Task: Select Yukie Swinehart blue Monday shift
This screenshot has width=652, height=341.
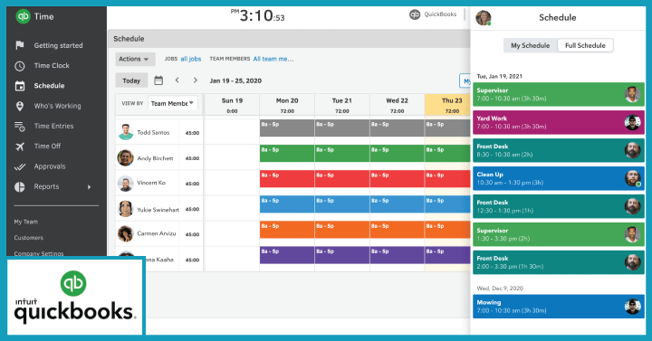Action: click(x=287, y=204)
